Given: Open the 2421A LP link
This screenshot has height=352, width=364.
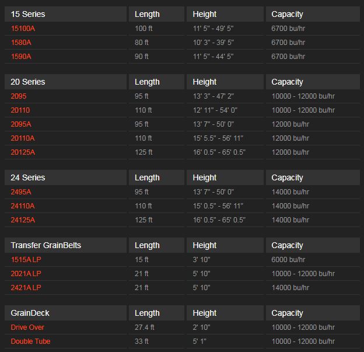Looking at the screenshot, I should (x=26, y=288).
